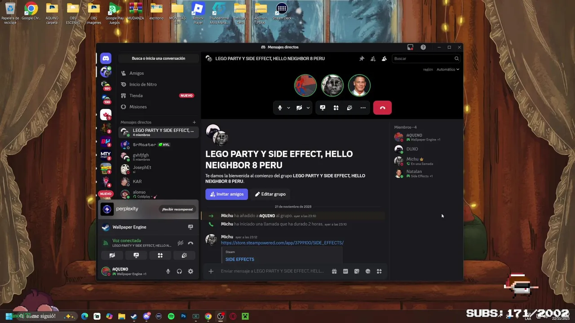575x323 pixels.
Task: Click Spider-Man avatar in call
Action: coord(305,85)
